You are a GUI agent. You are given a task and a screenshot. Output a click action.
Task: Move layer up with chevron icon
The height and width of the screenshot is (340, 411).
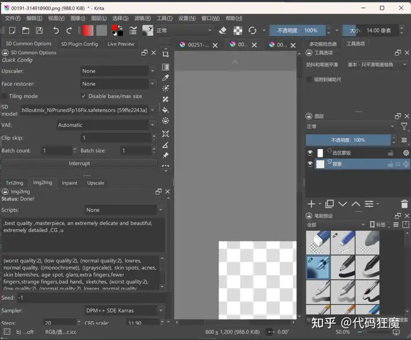click(x=356, y=204)
